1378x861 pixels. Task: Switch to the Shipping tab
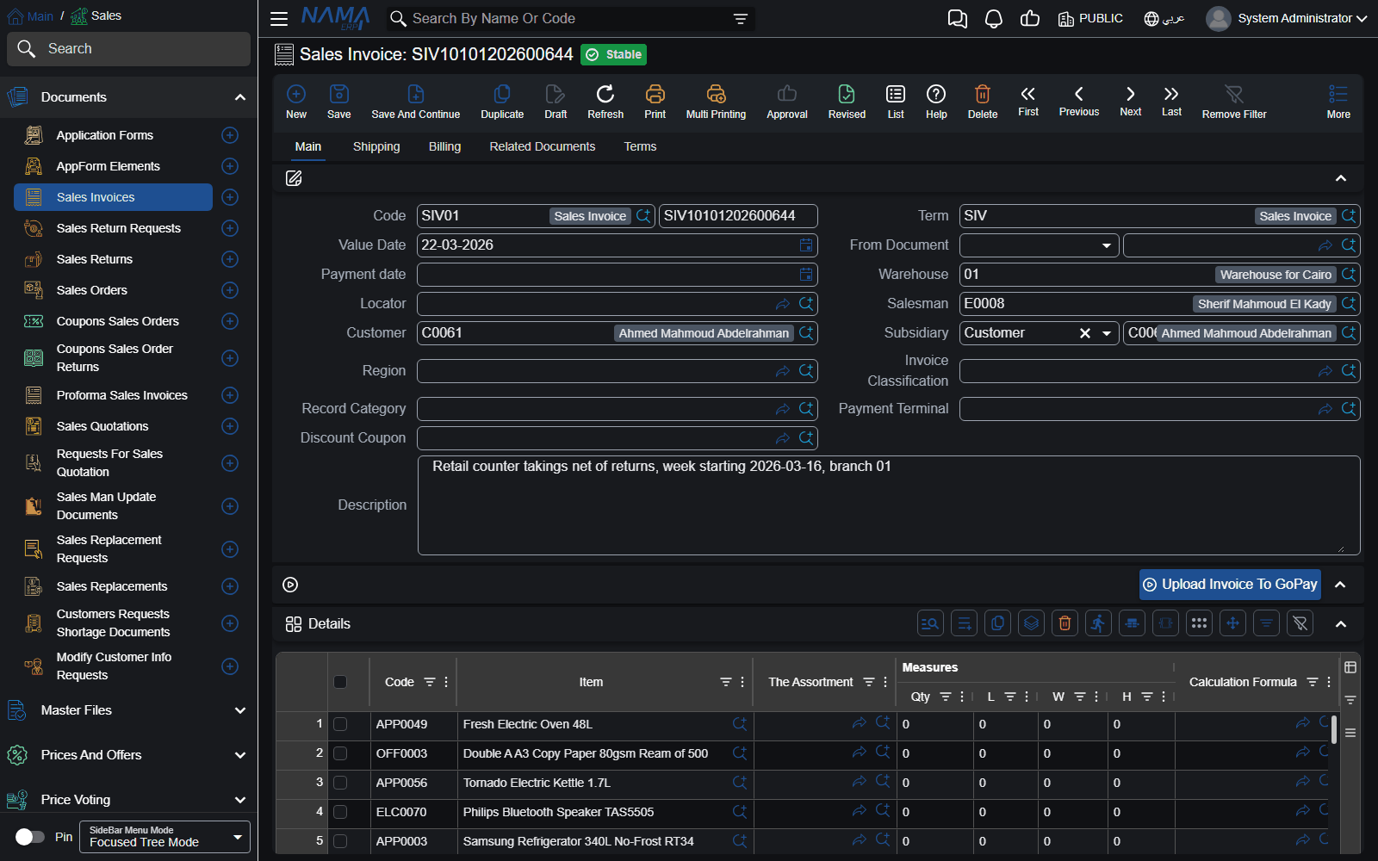click(376, 146)
